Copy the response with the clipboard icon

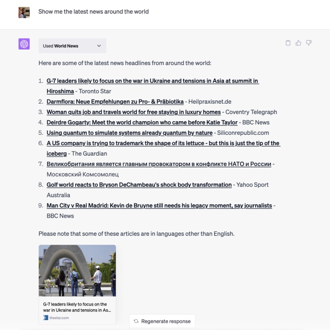(x=288, y=43)
